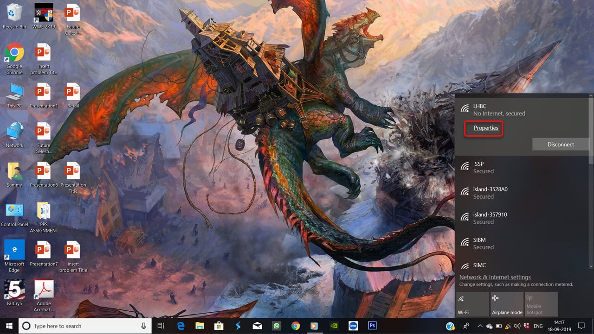The image size is (594, 334).
Task: Open Photoshop from the taskbar
Action: pos(372,326)
